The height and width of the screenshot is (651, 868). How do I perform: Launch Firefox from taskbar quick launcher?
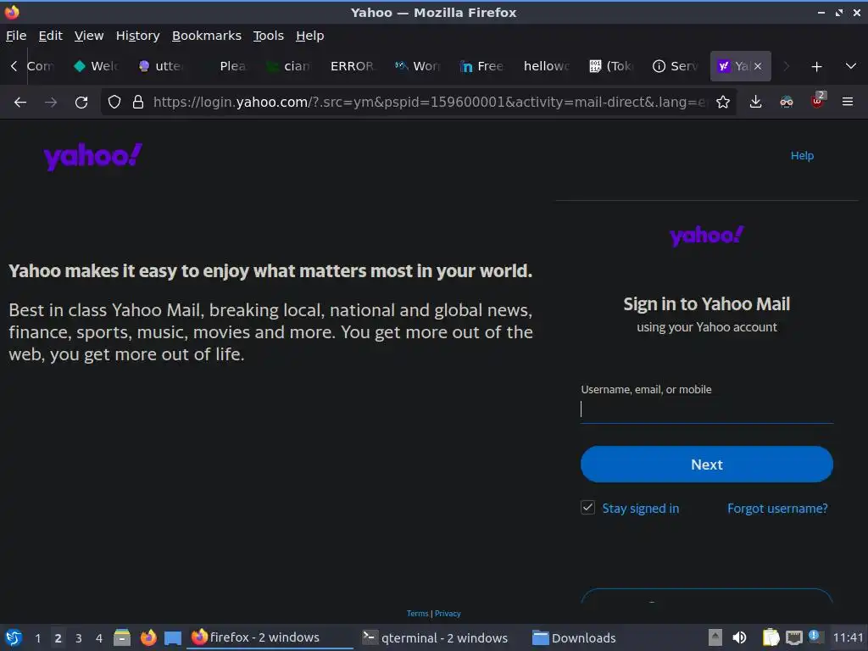click(x=147, y=637)
